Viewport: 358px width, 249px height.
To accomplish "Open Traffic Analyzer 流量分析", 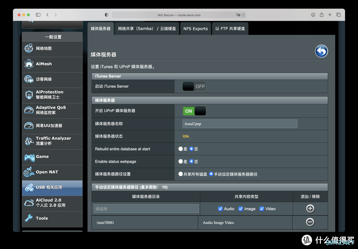I will 52,141.
